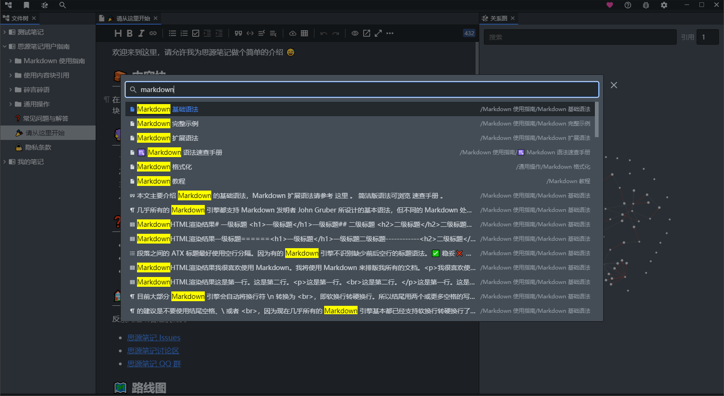The height and width of the screenshot is (396, 724).
Task: Click the pink heart icon in top bar
Action: 610,5
